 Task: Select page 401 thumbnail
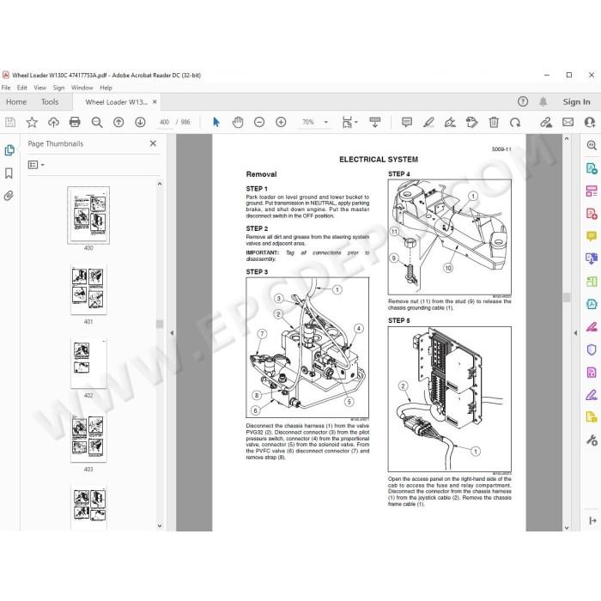[x=88, y=290]
